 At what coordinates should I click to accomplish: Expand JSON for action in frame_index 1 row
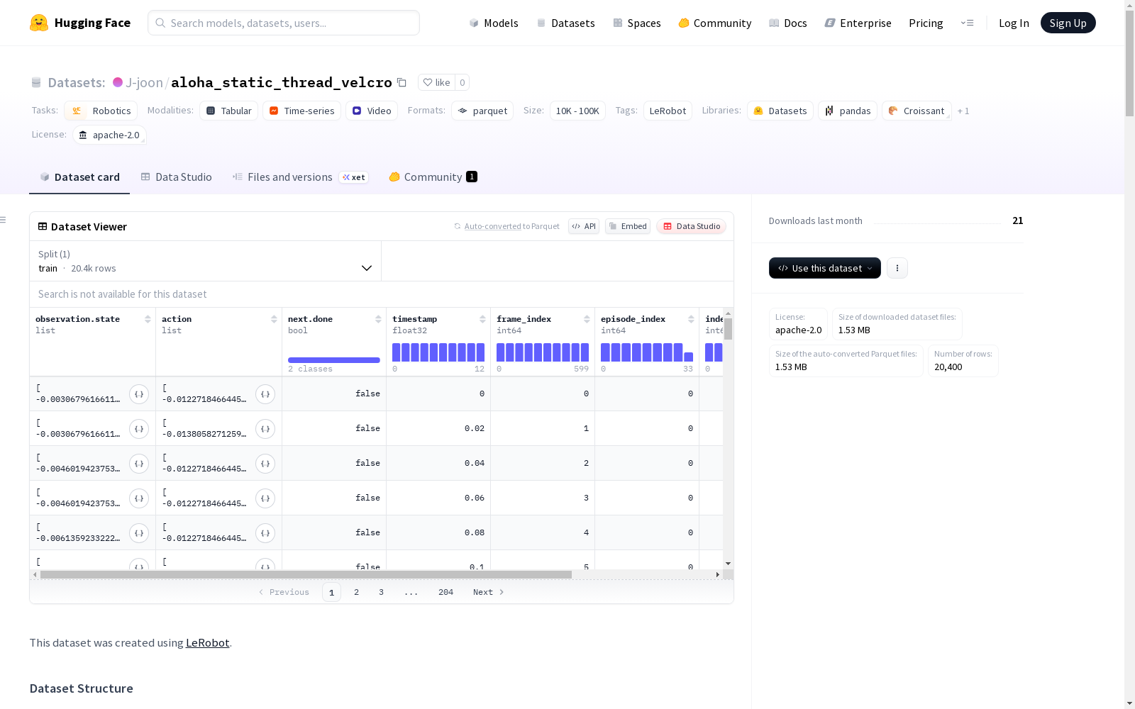click(265, 429)
